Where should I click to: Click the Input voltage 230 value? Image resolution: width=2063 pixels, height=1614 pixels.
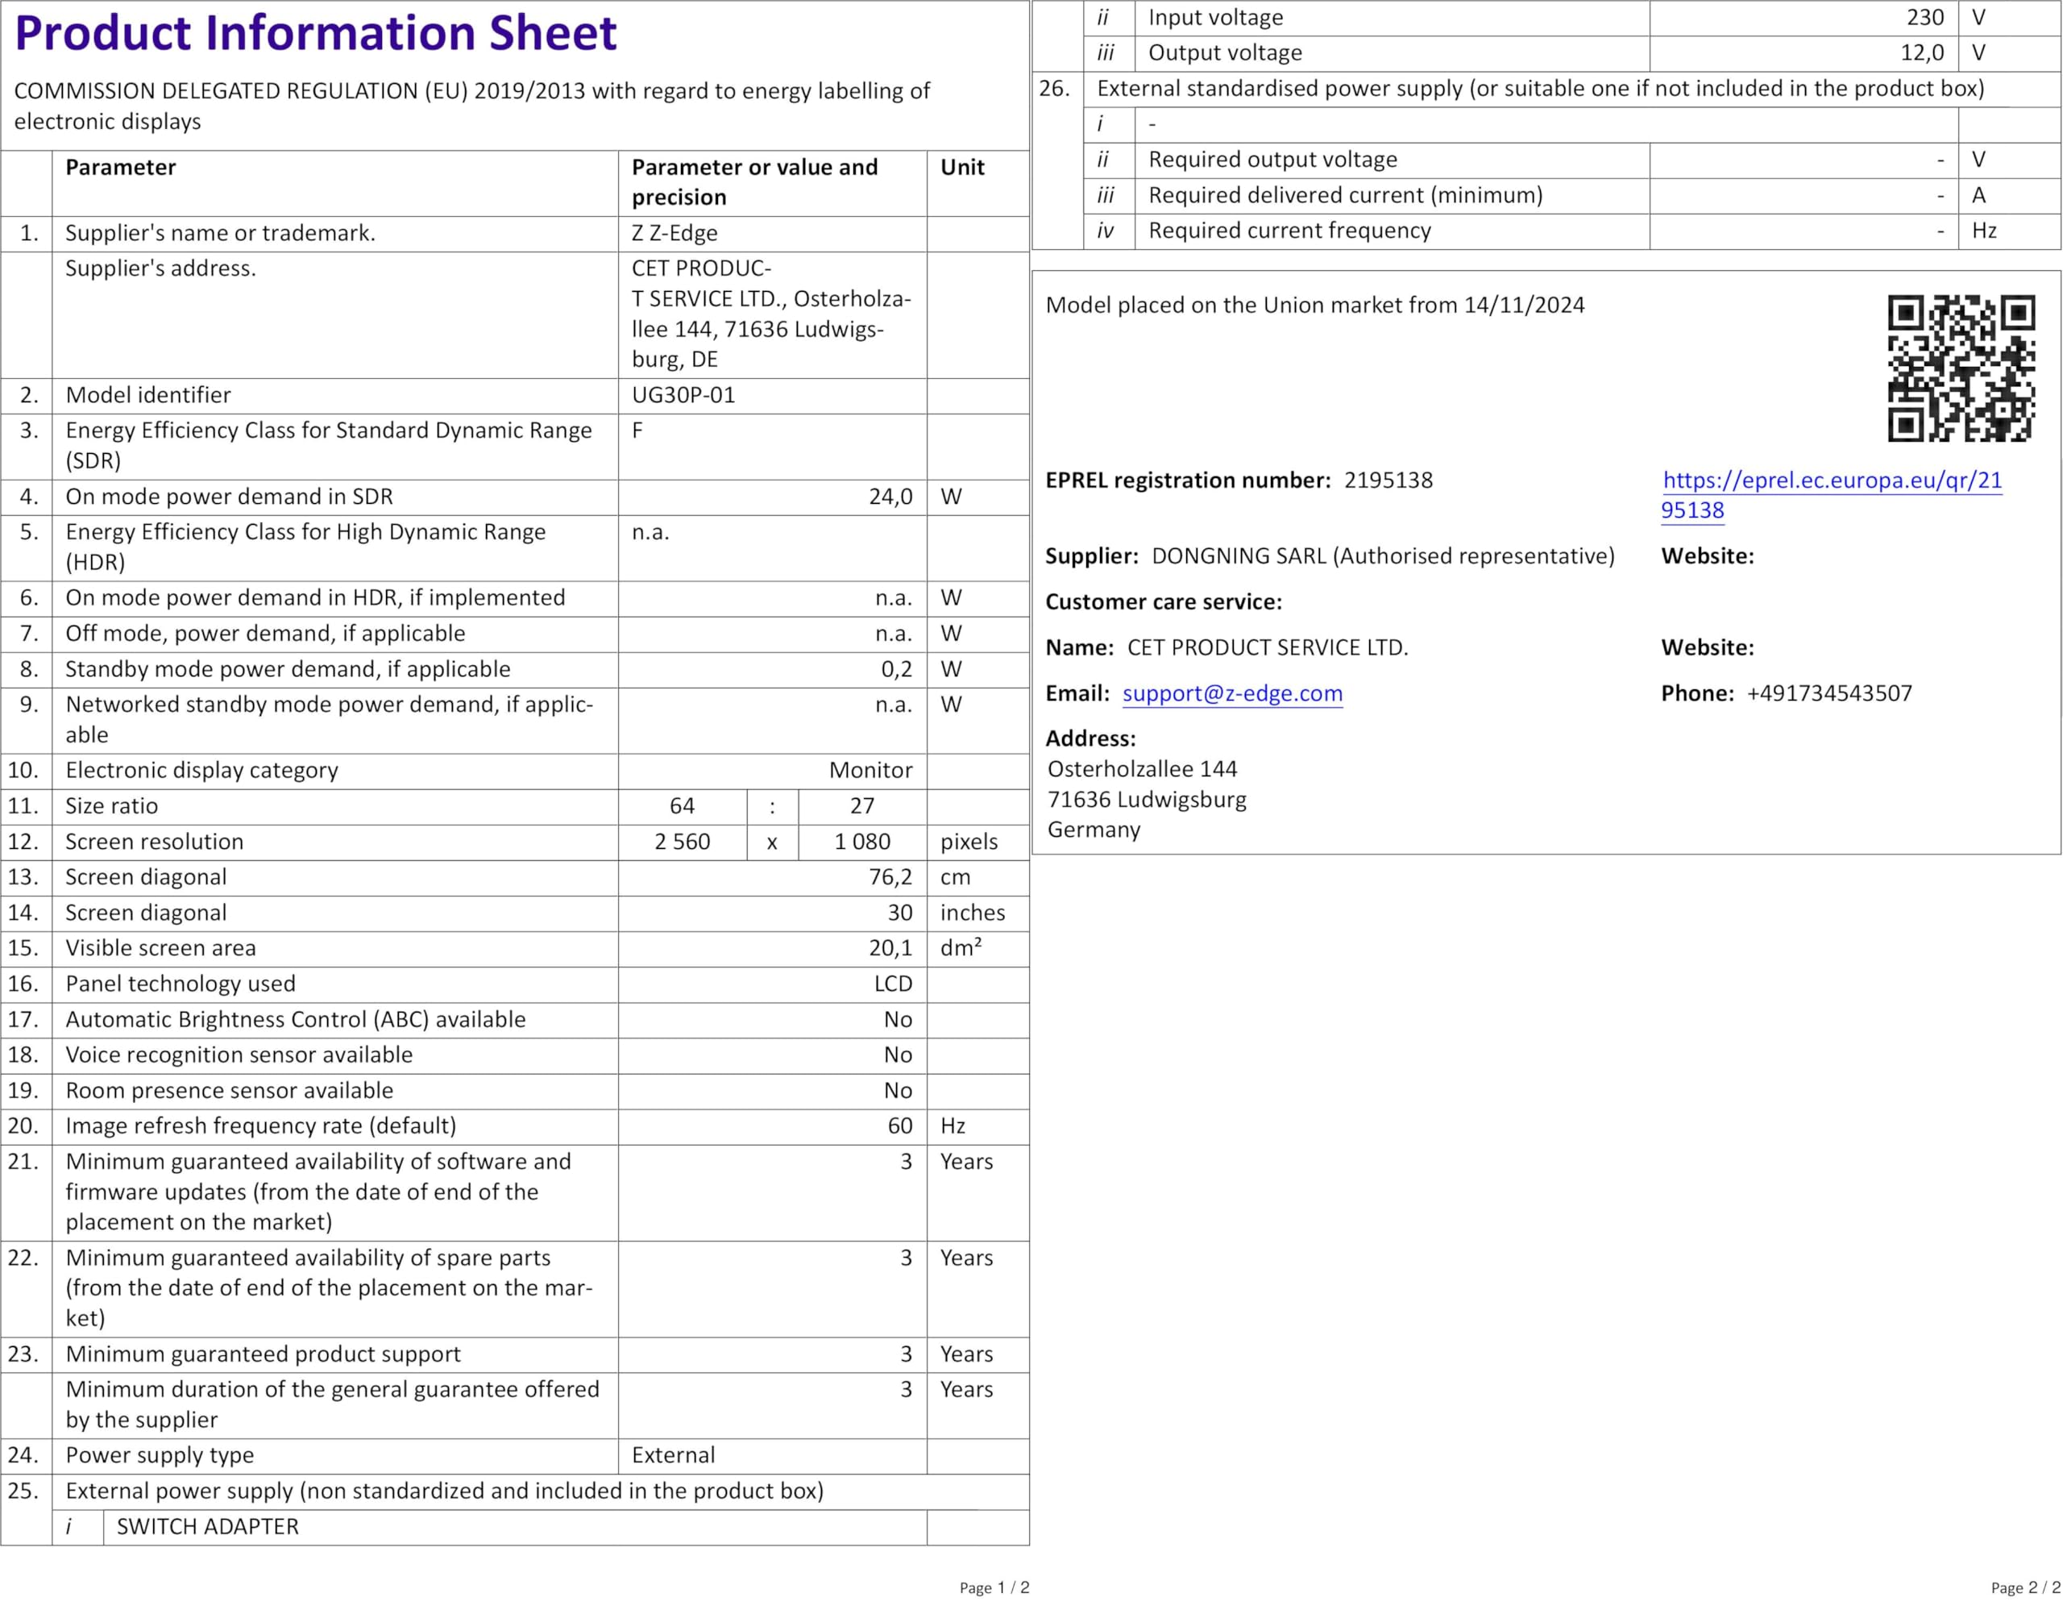click(x=1924, y=18)
